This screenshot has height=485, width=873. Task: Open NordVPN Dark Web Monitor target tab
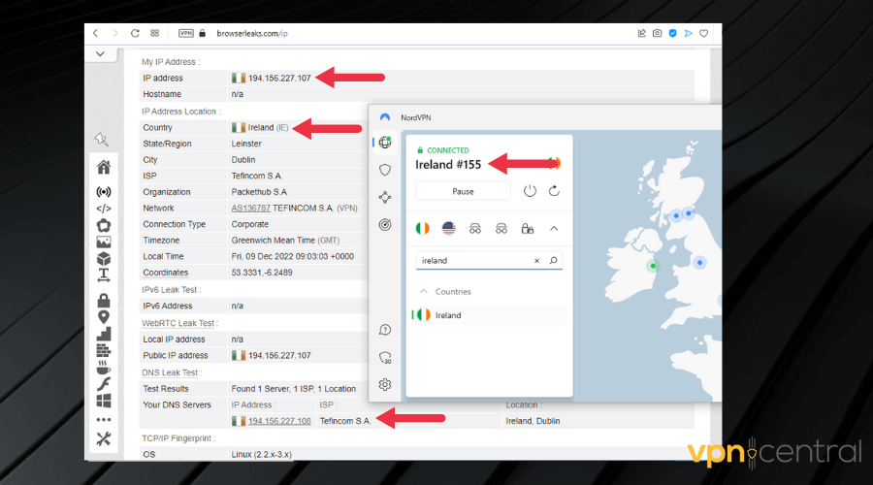[385, 225]
